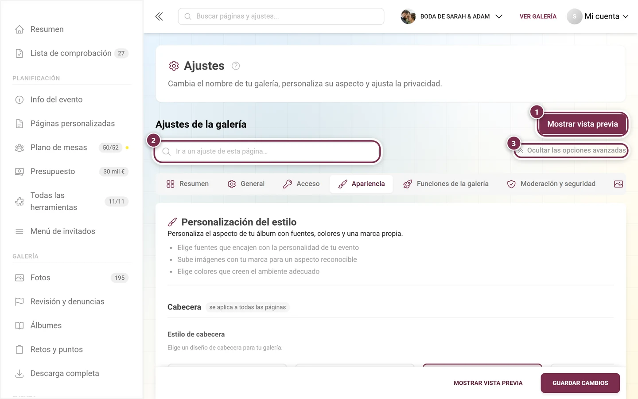Save settings with Guardar cambios button
Viewport: 638px width, 399px height.
[x=580, y=383]
